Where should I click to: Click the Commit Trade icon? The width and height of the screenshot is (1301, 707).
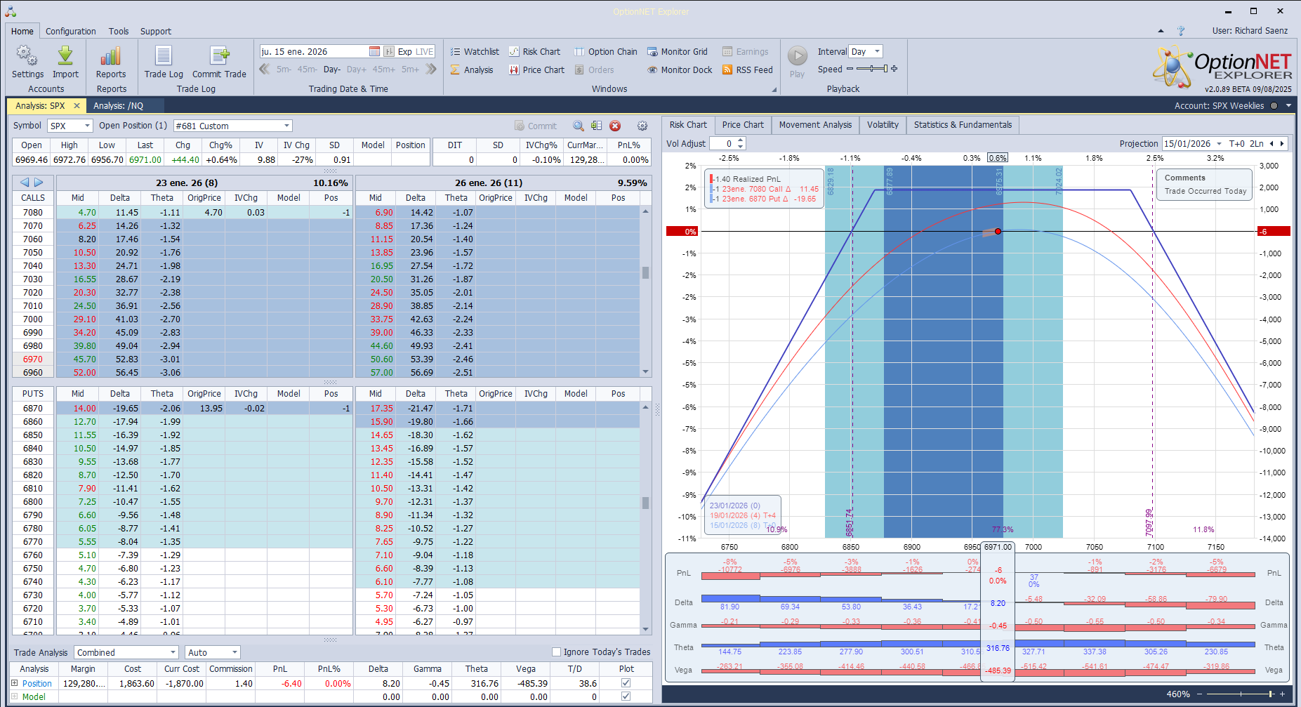click(x=219, y=62)
